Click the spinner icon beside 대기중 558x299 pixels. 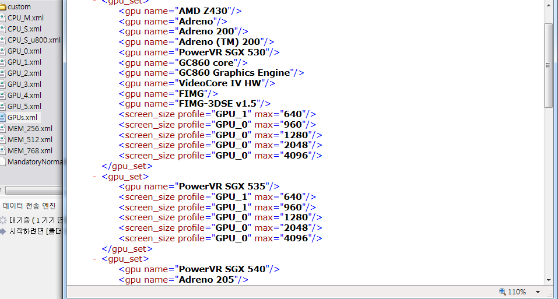pyautogui.click(x=3, y=220)
